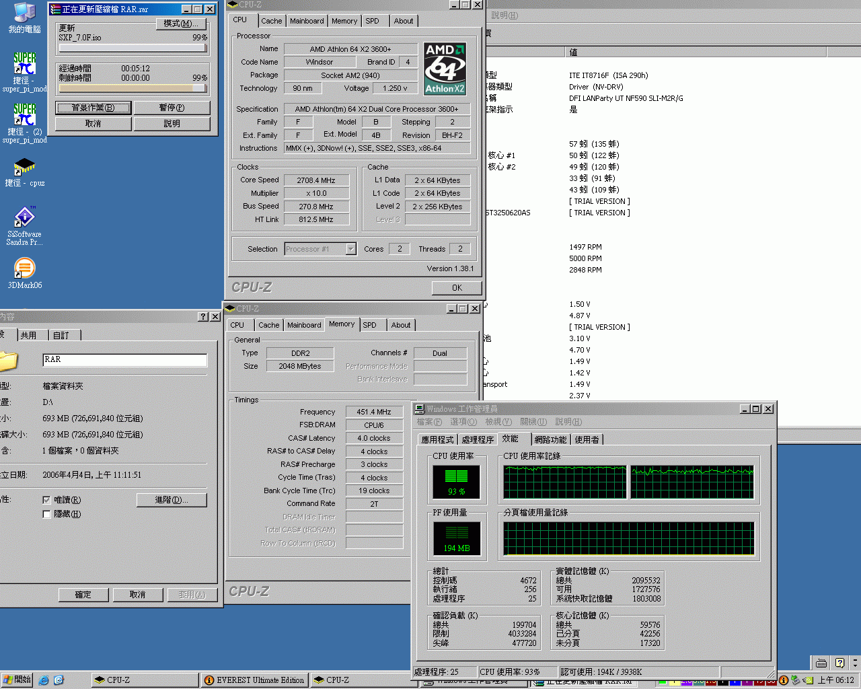Toggle the 隱藏(H) hidden checkbox
Viewport: 861px width, 689px height.
click(x=46, y=514)
